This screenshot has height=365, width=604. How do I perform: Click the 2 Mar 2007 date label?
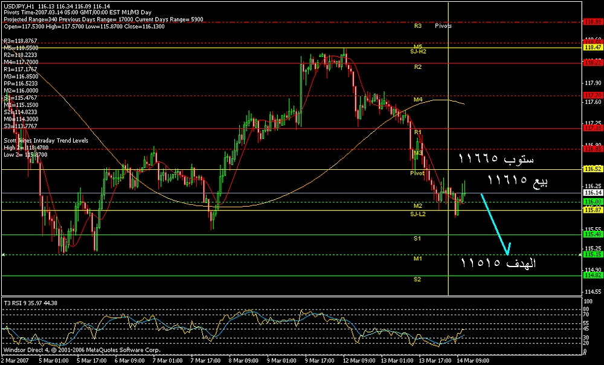click(13, 360)
